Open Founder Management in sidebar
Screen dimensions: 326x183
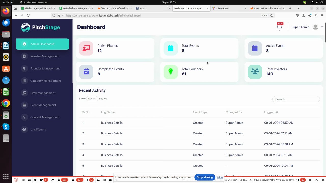pyautogui.click(x=42, y=68)
